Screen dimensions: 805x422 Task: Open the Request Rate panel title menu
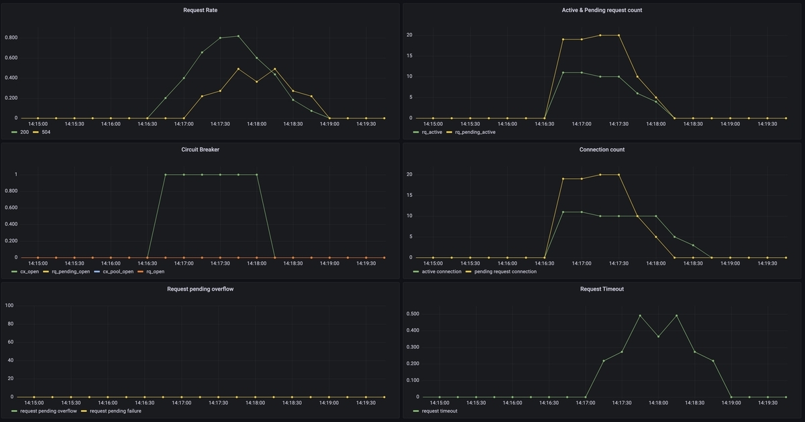(x=201, y=10)
